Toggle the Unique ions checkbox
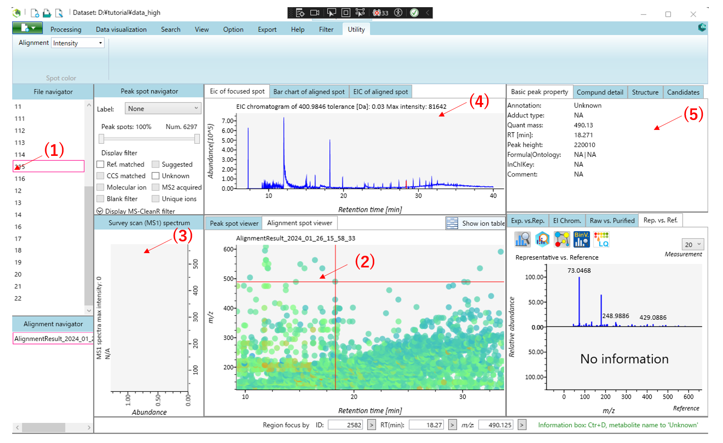723x443 pixels. (156, 198)
